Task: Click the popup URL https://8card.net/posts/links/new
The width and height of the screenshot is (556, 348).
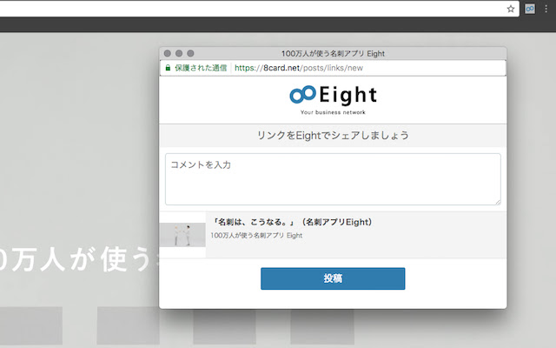Action: tap(299, 68)
